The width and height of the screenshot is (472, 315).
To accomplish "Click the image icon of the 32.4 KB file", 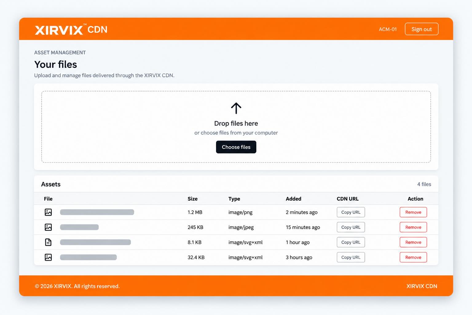I will (48, 257).
